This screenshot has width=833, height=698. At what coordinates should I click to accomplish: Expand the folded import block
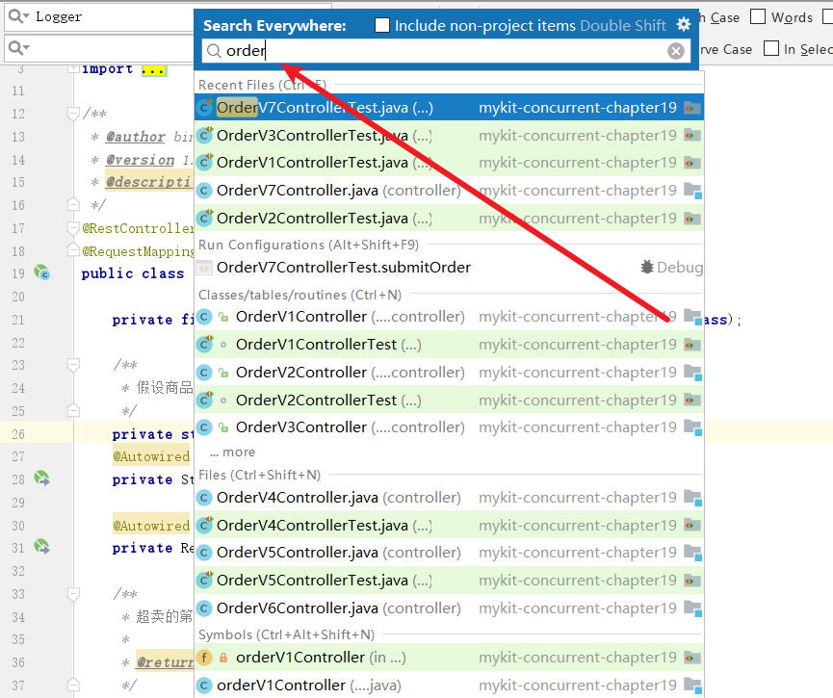pos(73,68)
